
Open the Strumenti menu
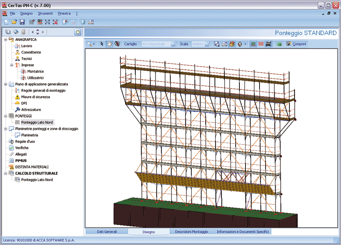(x=45, y=13)
